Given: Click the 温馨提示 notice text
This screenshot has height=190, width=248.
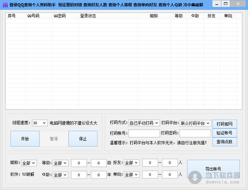Looking at the screenshot, I should pyautogui.click(x=158, y=143).
